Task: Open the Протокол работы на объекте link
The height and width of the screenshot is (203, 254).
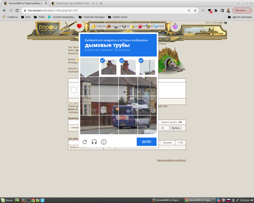Action: [171, 160]
